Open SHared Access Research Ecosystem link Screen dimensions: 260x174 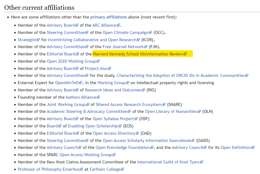pos(130,105)
